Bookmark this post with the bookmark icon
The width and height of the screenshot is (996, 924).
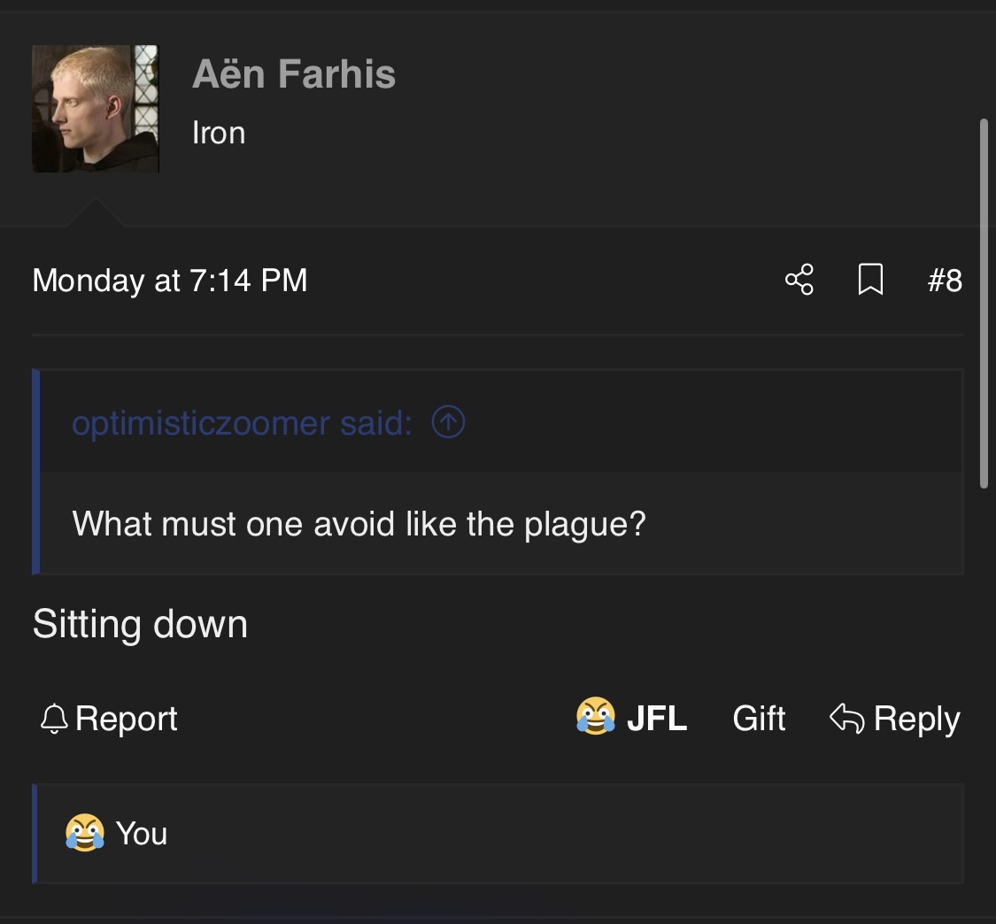[870, 280]
